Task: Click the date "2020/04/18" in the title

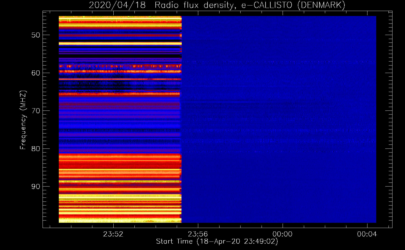Action: (x=117, y=5)
